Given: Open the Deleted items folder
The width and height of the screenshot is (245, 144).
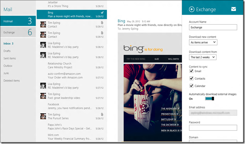Looking at the screenshot, I should tap(12, 81).
